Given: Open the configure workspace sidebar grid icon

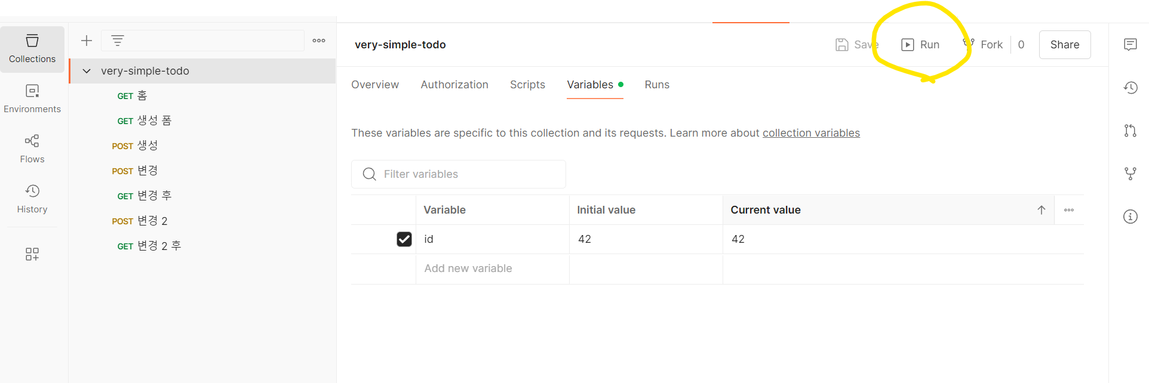Looking at the screenshot, I should tap(32, 254).
